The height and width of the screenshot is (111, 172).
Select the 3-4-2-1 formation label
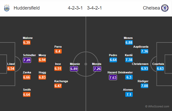coord(94,8)
